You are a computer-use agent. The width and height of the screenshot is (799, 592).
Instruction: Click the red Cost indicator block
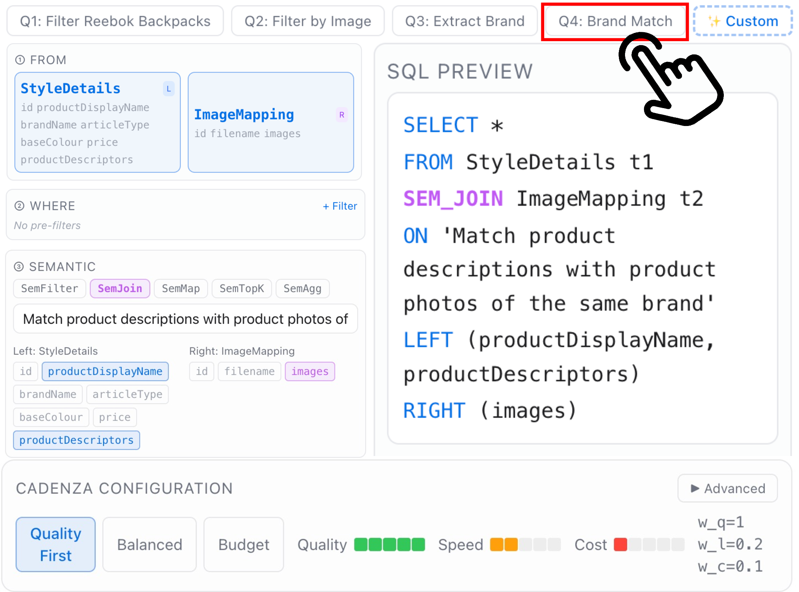click(x=620, y=544)
